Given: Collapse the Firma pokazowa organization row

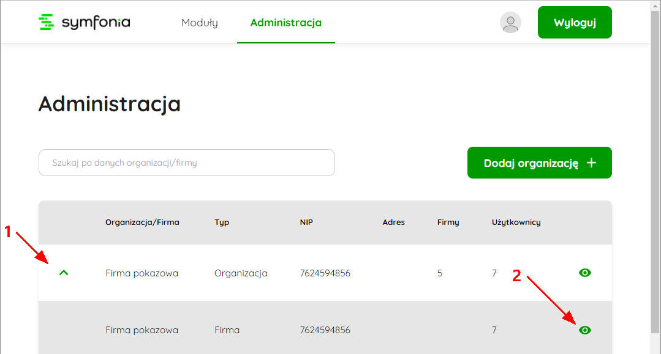Looking at the screenshot, I should pyautogui.click(x=64, y=273).
